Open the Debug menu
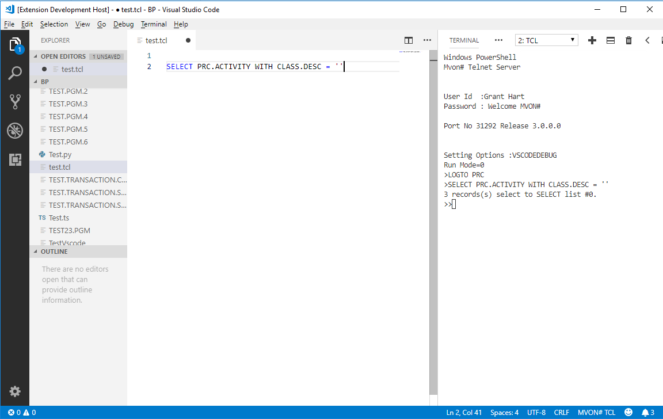The image size is (663, 419). (x=124, y=24)
